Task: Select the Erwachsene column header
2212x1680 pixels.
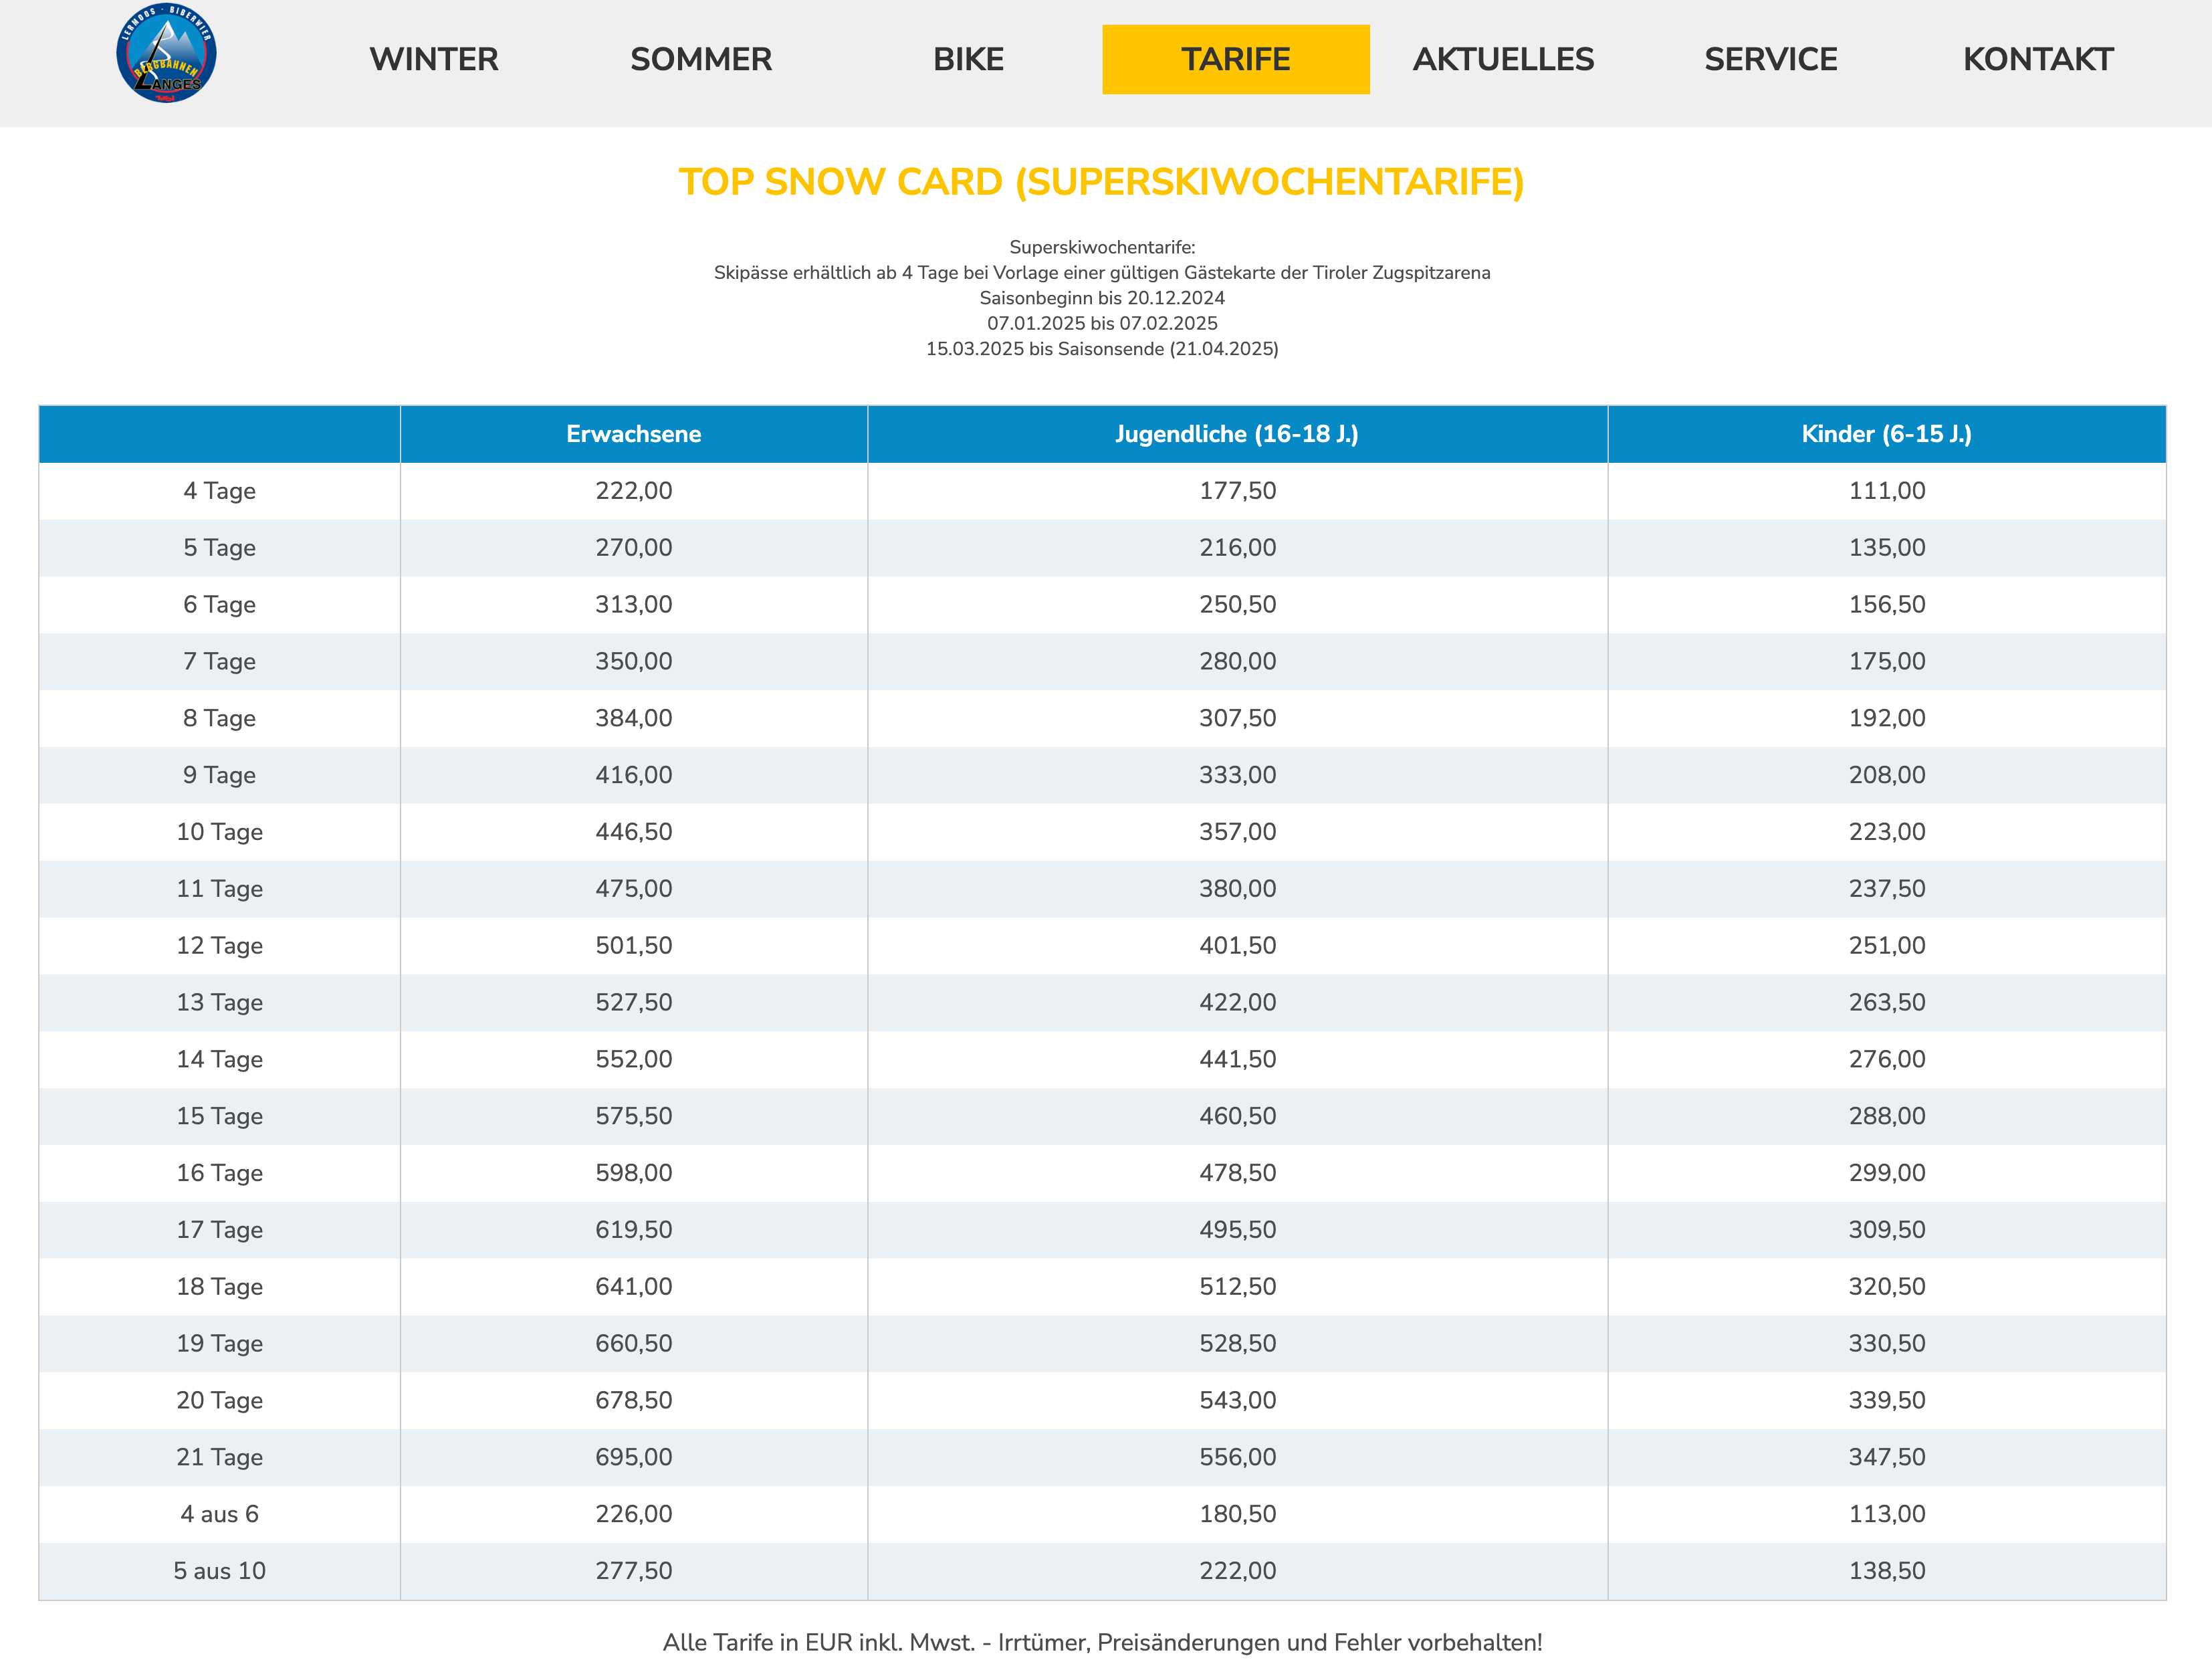Action: click(634, 434)
